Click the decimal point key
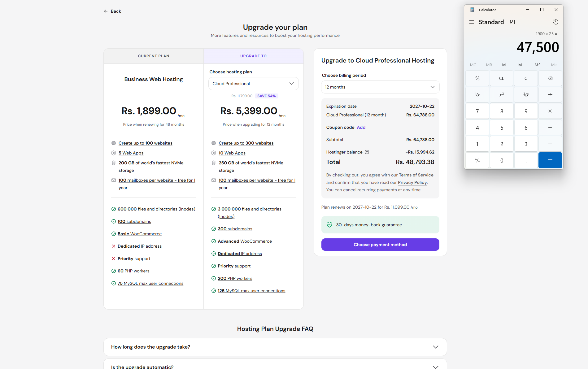Screen dimensions: 588x369 coord(526,160)
